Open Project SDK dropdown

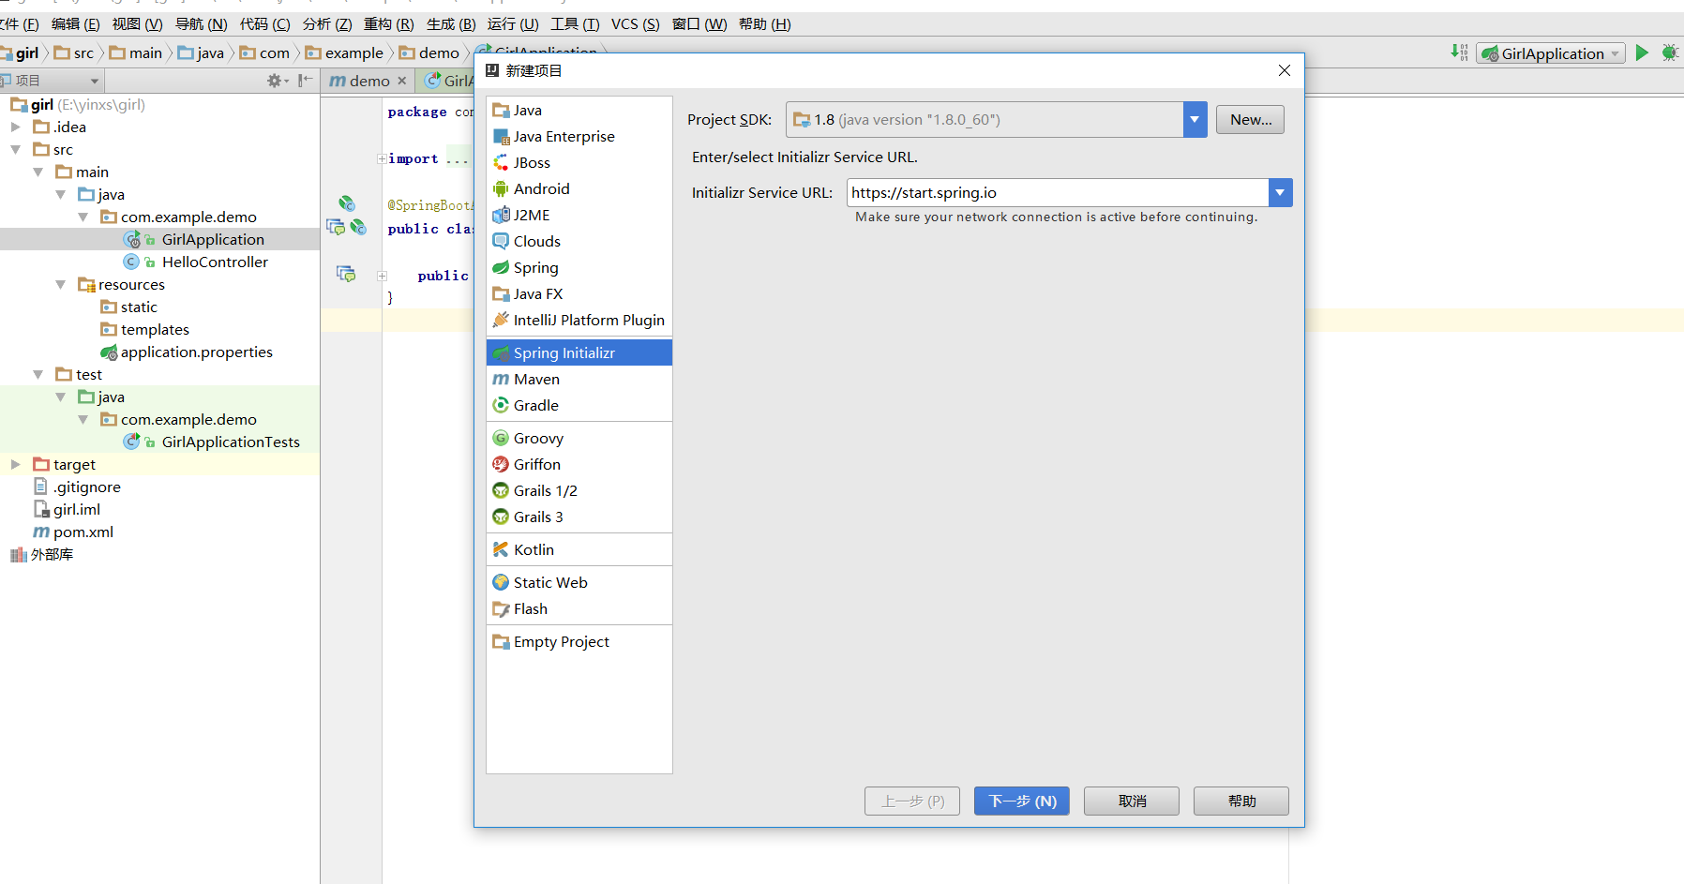[1195, 120]
